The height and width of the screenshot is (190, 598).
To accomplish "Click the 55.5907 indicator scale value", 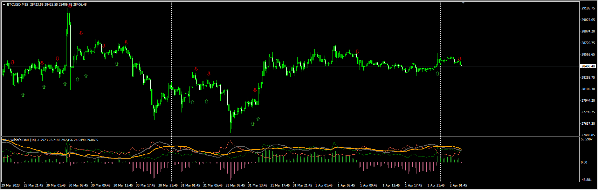I will coord(587,139).
